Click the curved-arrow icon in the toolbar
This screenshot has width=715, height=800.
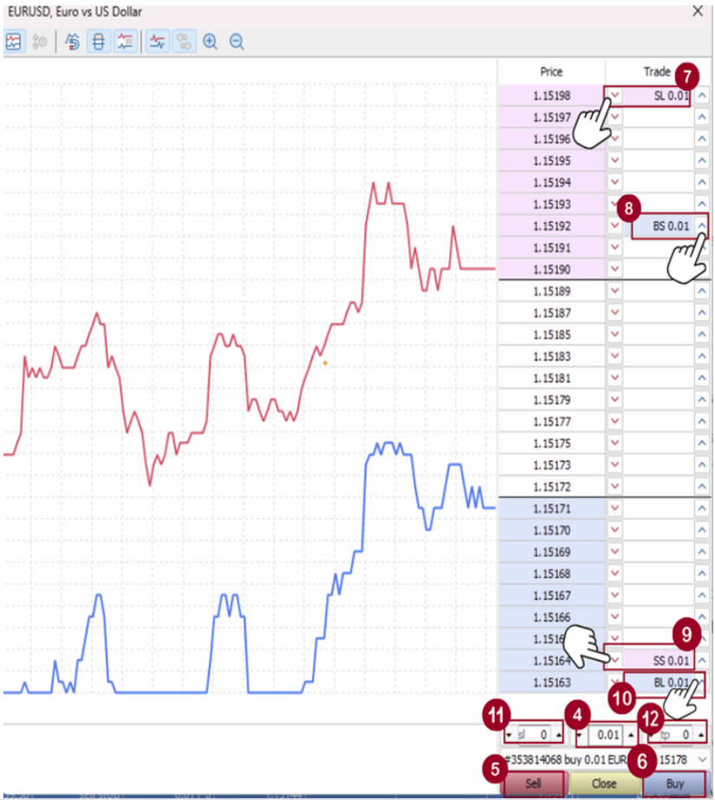[74, 42]
